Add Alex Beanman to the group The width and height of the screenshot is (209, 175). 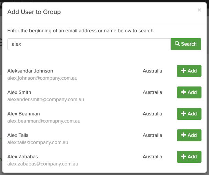[189, 114]
